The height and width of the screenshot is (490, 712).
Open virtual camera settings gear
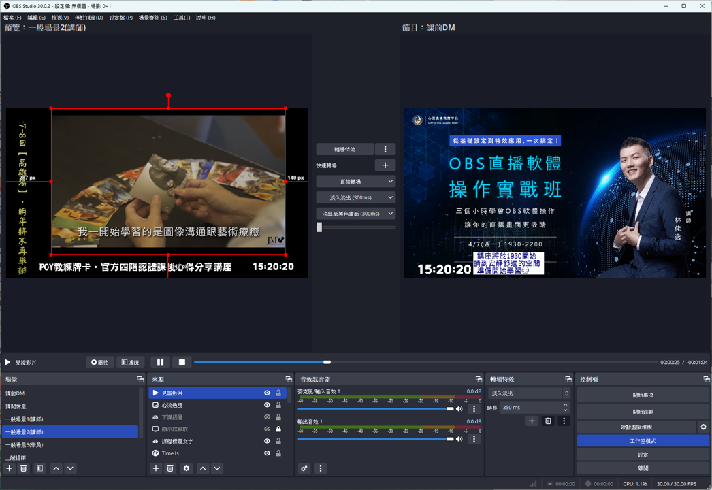pos(703,427)
